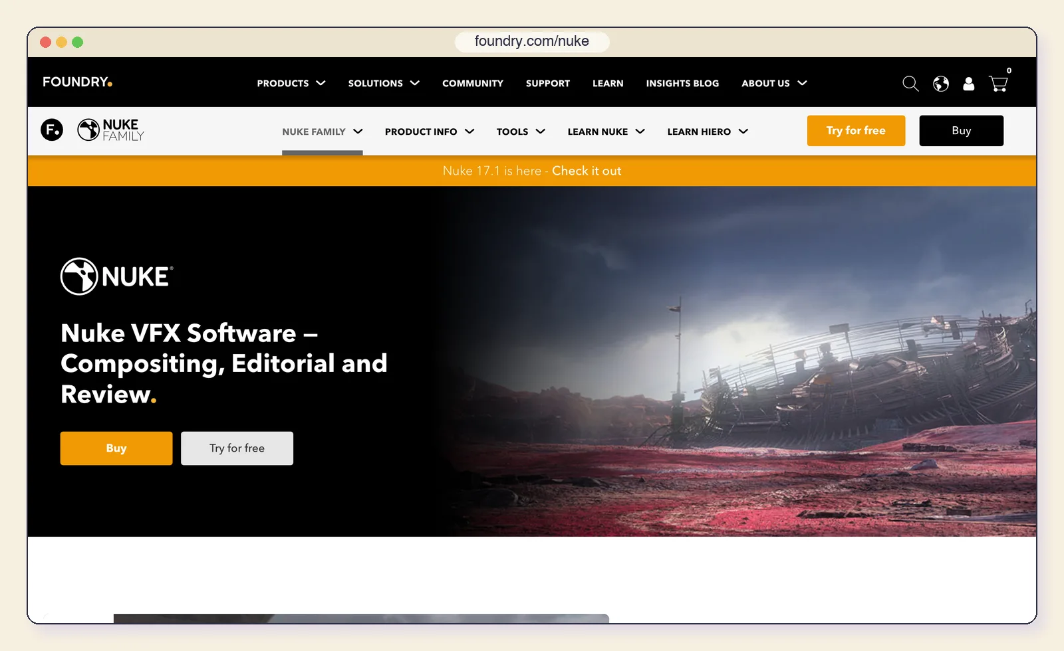Click the grey Try for free hero button
1064x651 pixels.
point(237,448)
